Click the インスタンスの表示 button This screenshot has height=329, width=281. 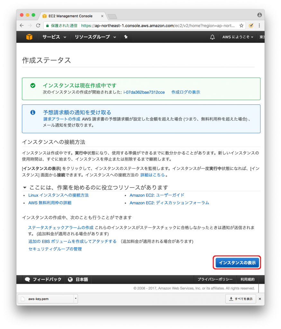(237, 263)
